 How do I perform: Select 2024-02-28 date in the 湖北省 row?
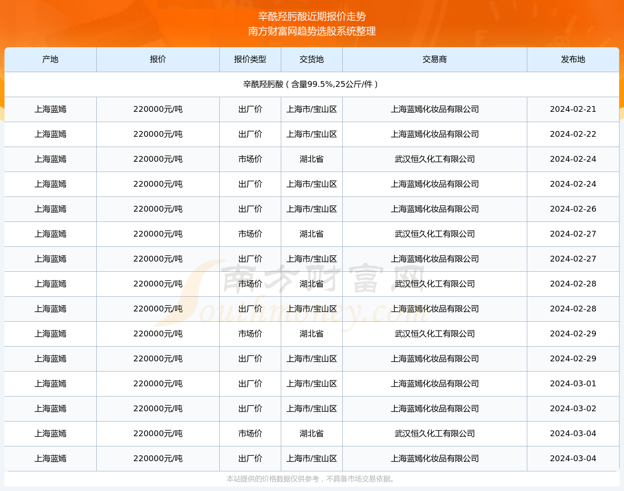[573, 284]
